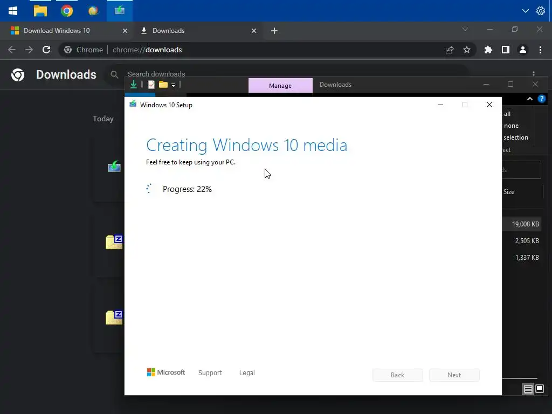Click the search magnifier on Downloads page
Screen dimensions: 552x414
[x=114, y=74]
